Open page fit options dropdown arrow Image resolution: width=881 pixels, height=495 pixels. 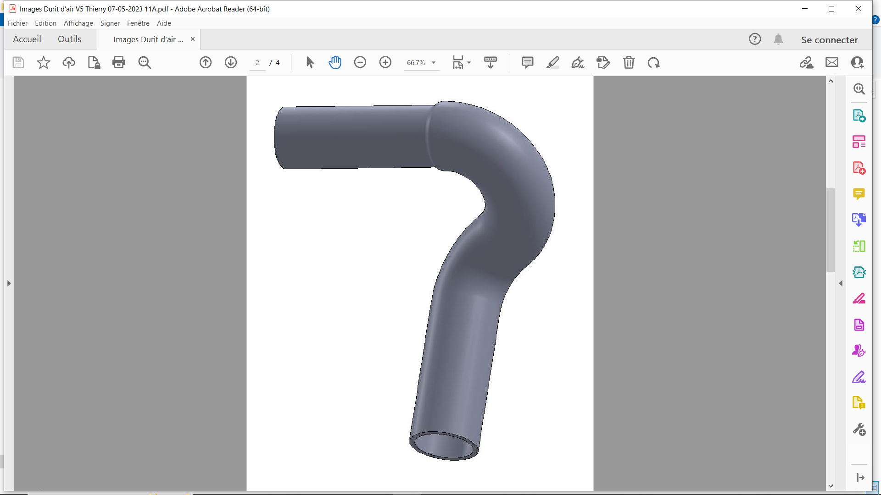tap(469, 63)
